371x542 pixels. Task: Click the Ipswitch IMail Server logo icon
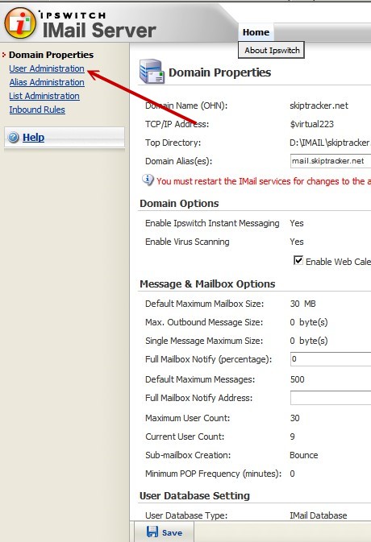[x=20, y=23]
